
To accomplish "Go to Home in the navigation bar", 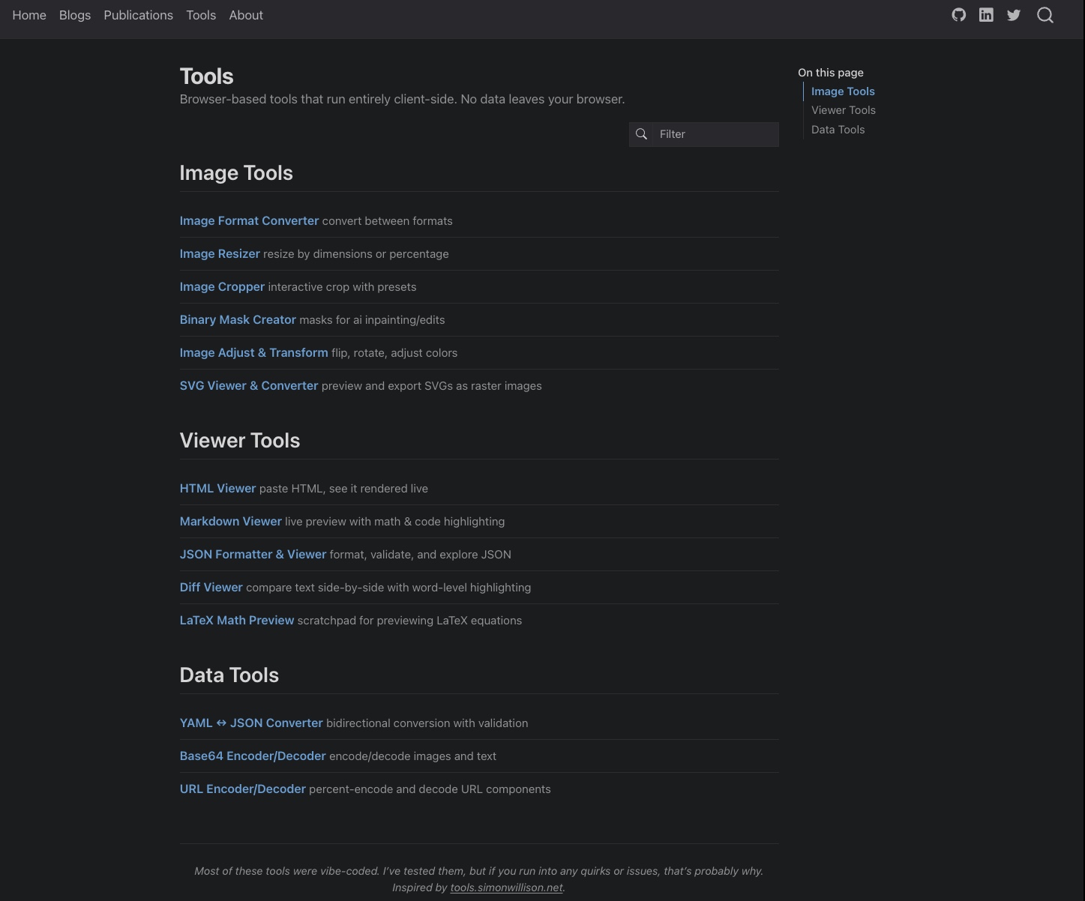I will (29, 15).
